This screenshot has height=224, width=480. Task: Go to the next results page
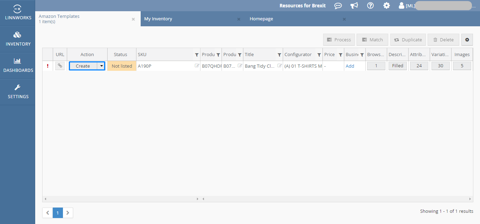(x=68, y=213)
